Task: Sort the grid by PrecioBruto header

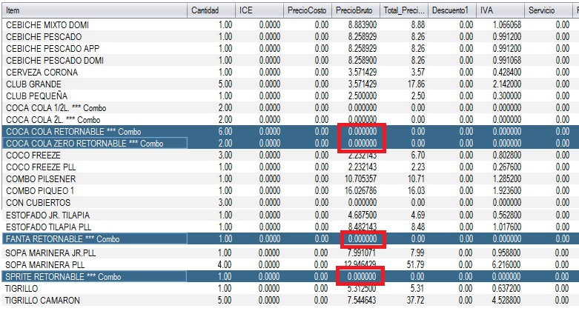Action: click(x=354, y=10)
